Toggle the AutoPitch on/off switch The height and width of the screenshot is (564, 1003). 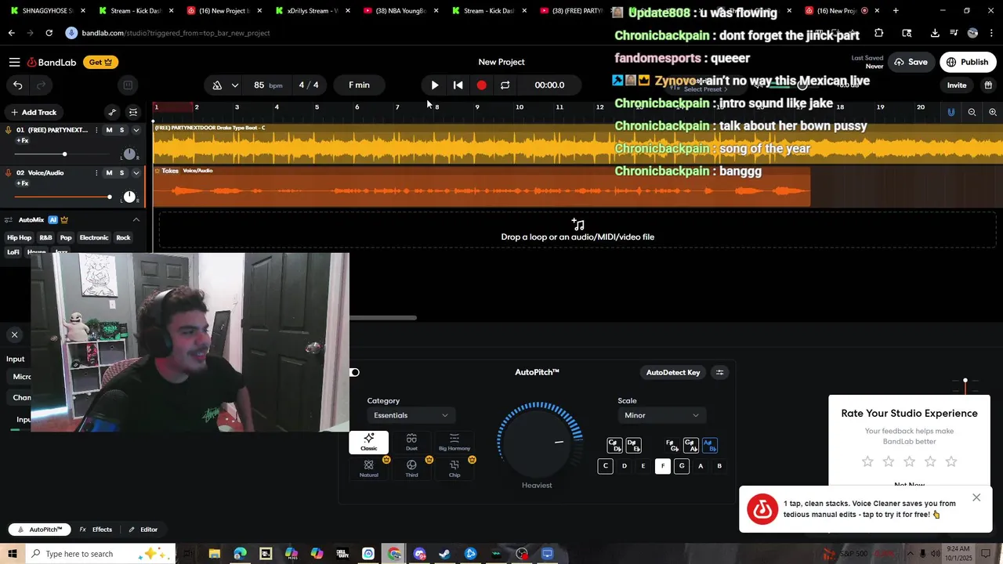click(354, 372)
